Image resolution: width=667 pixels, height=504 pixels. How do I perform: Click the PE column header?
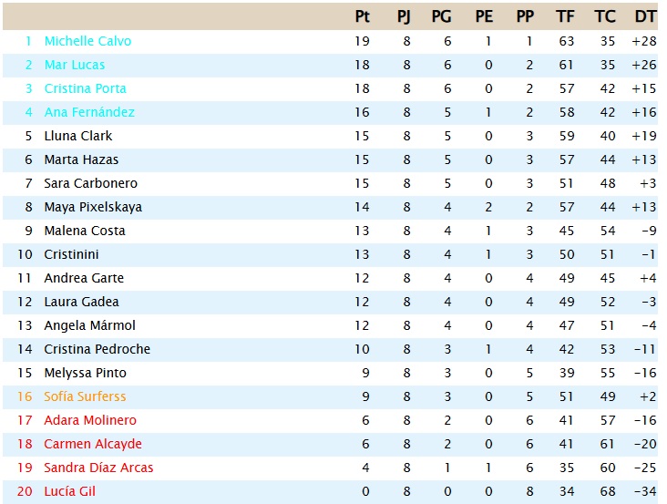[x=484, y=16]
